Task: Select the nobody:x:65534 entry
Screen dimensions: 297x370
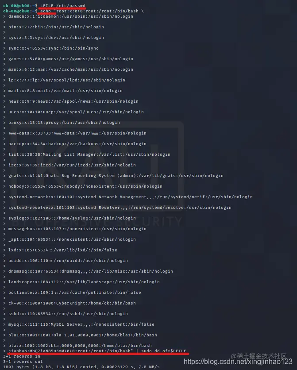Action: coord(85,186)
